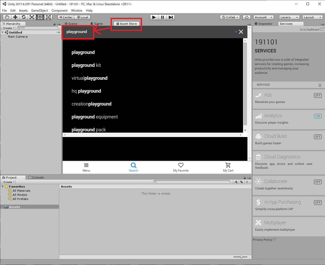Open the Ads service icon
Viewport: 325px width, 265px height.
pyautogui.click(x=259, y=95)
